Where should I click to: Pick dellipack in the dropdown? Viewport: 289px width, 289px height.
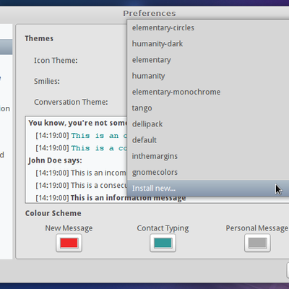(208, 124)
